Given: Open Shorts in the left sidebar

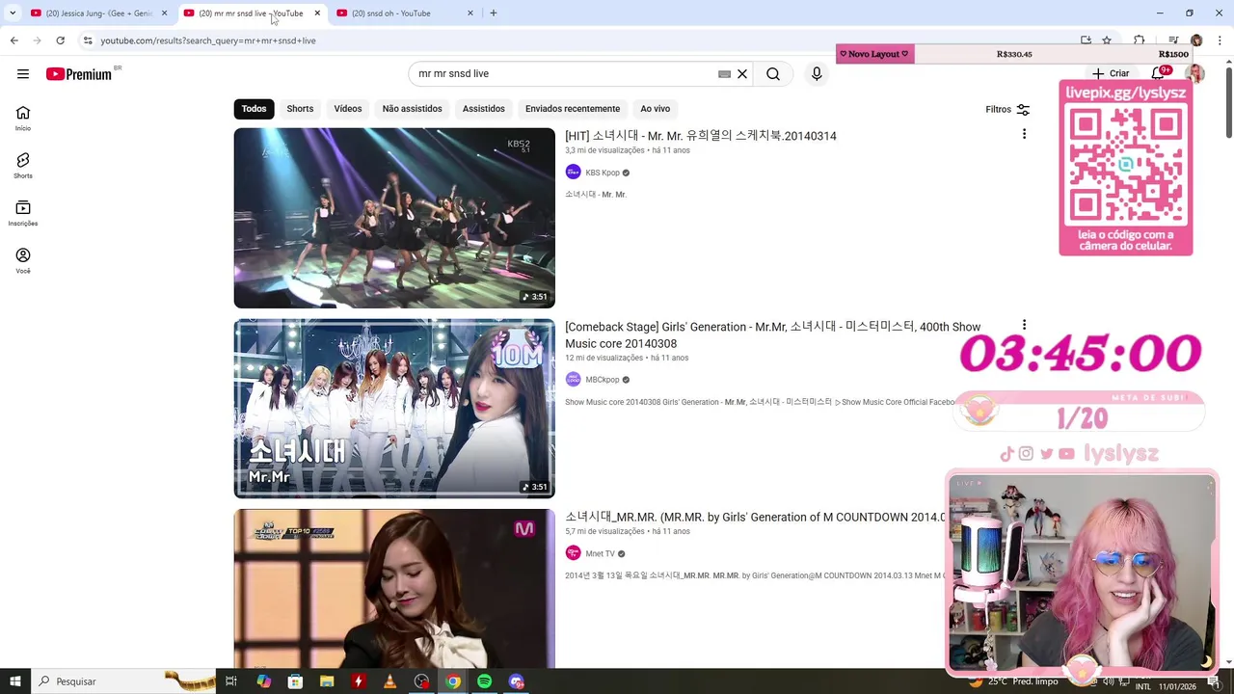Looking at the screenshot, I should coord(23,166).
